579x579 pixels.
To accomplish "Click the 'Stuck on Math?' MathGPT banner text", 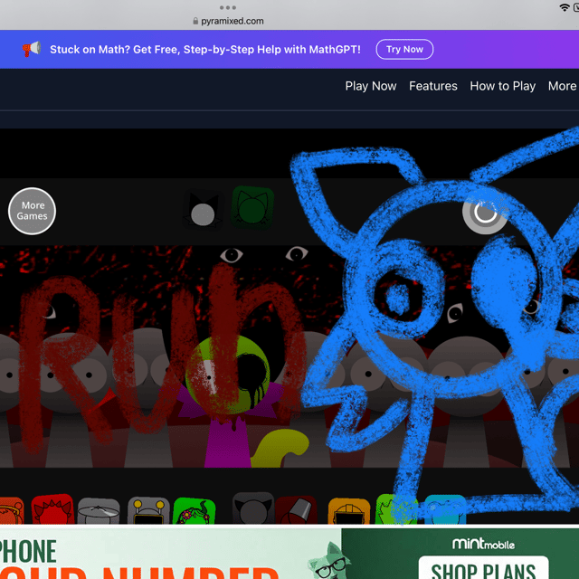I will (x=205, y=50).
